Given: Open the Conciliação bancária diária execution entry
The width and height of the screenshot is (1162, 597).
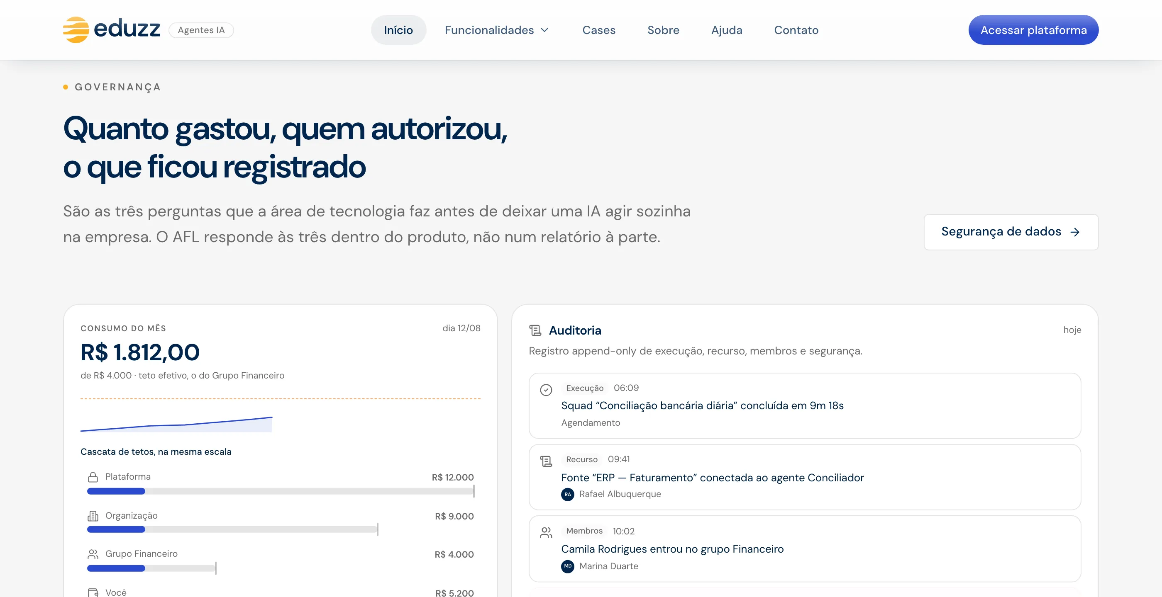Looking at the screenshot, I should pos(805,405).
